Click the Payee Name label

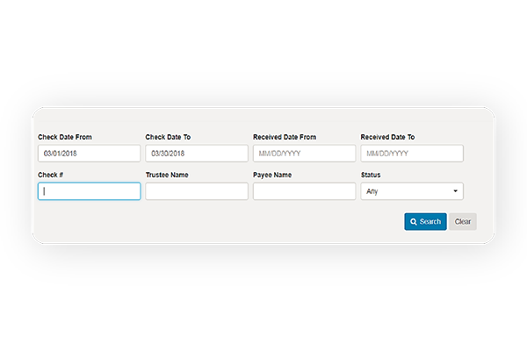pos(272,175)
